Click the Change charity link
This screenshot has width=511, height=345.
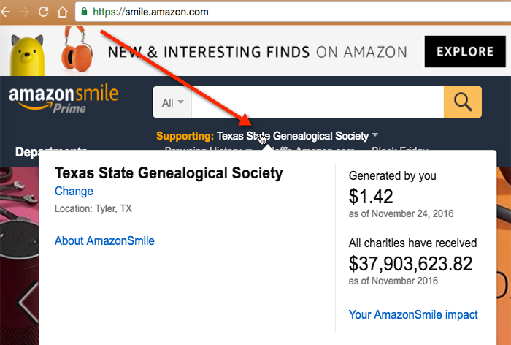pyautogui.click(x=74, y=192)
